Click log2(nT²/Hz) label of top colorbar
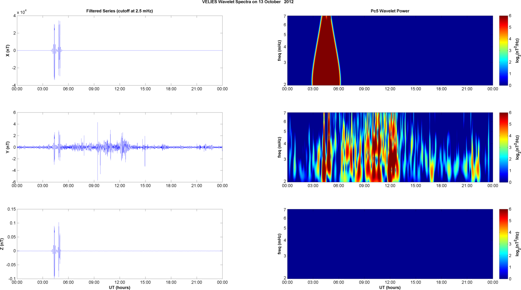The width and height of the screenshot is (521, 290). click(518, 50)
